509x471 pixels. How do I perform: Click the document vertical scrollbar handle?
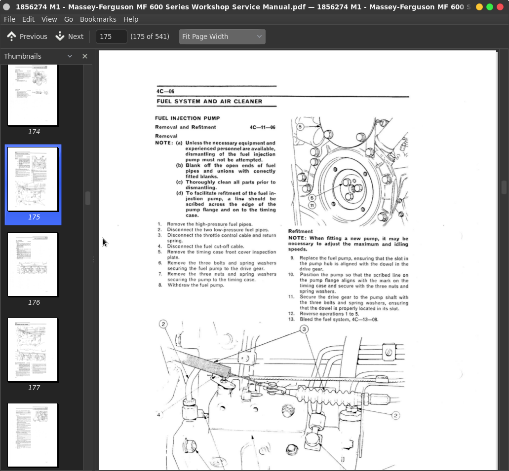click(x=504, y=187)
